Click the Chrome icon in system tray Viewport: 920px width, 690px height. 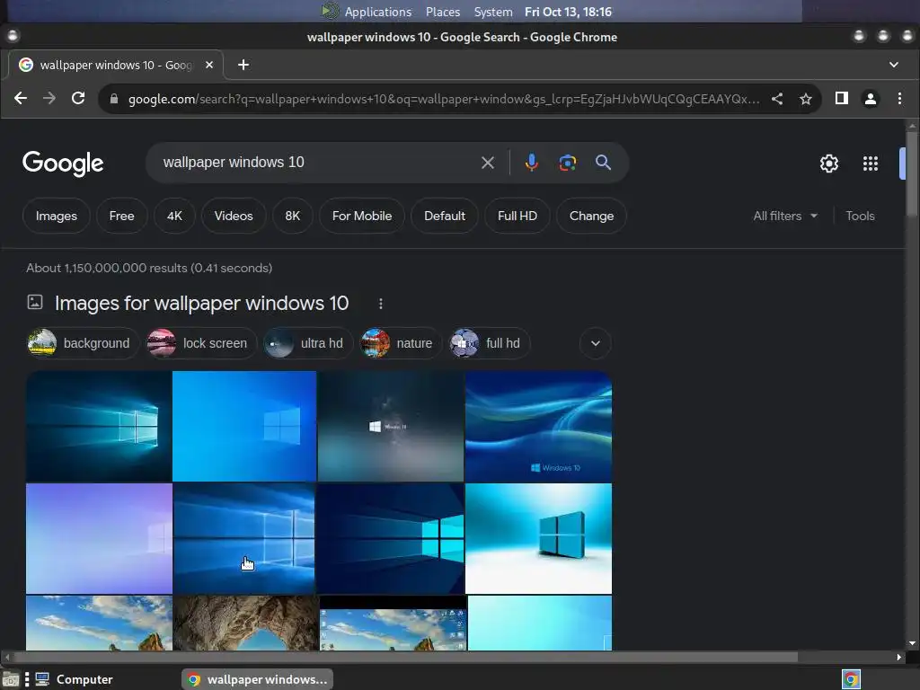(x=851, y=679)
